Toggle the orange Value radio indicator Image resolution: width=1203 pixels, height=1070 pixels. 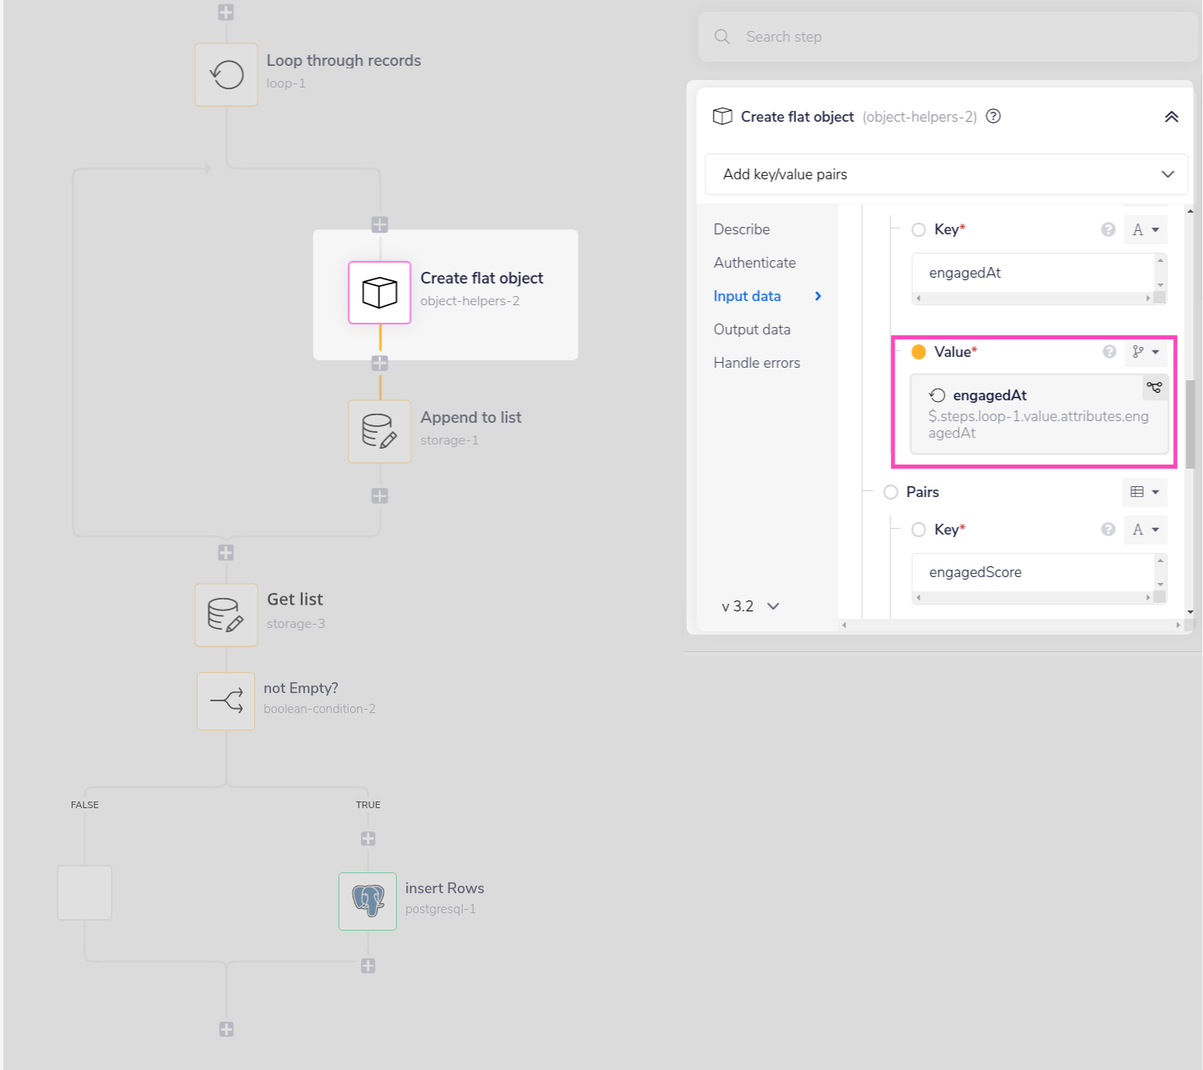pyautogui.click(x=919, y=352)
